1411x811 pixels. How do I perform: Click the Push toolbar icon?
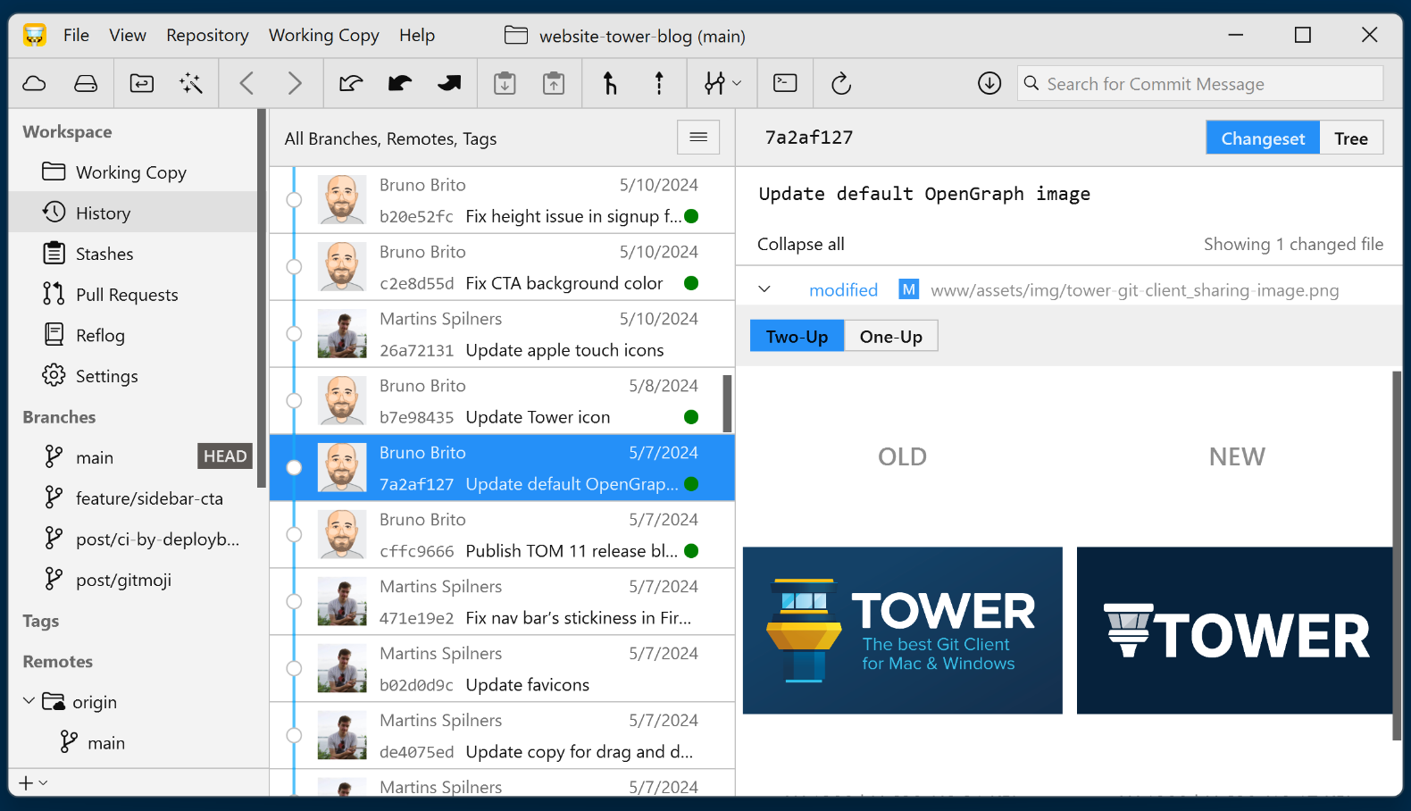[x=449, y=84]
